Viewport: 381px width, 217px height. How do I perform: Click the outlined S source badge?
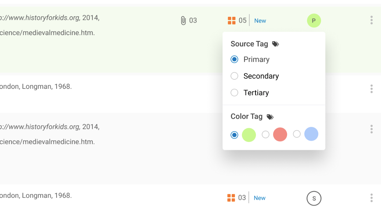[x=314, y=198]
